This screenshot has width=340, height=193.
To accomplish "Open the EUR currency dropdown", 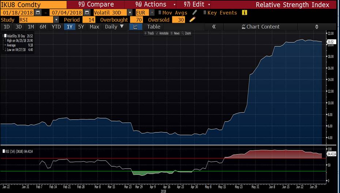I will (x=152, y=12).
